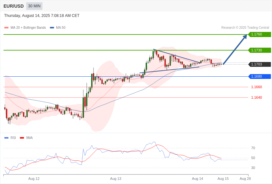Select the 1.1730 green resistance price tag

pos(260,50)
